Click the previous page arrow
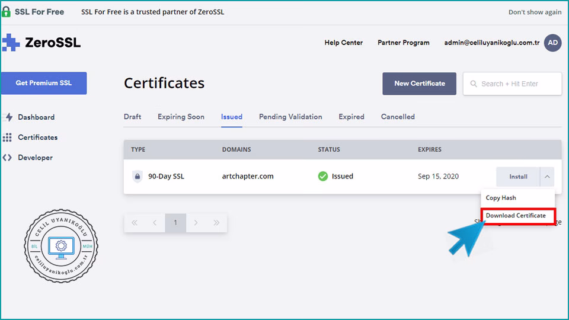569x320 pixels. [x=155, y=223]
